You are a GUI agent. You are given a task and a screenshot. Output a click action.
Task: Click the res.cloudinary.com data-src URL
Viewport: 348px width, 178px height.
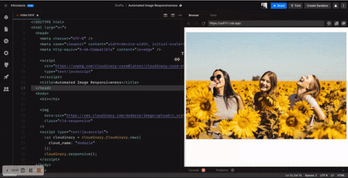pos(125,115)
